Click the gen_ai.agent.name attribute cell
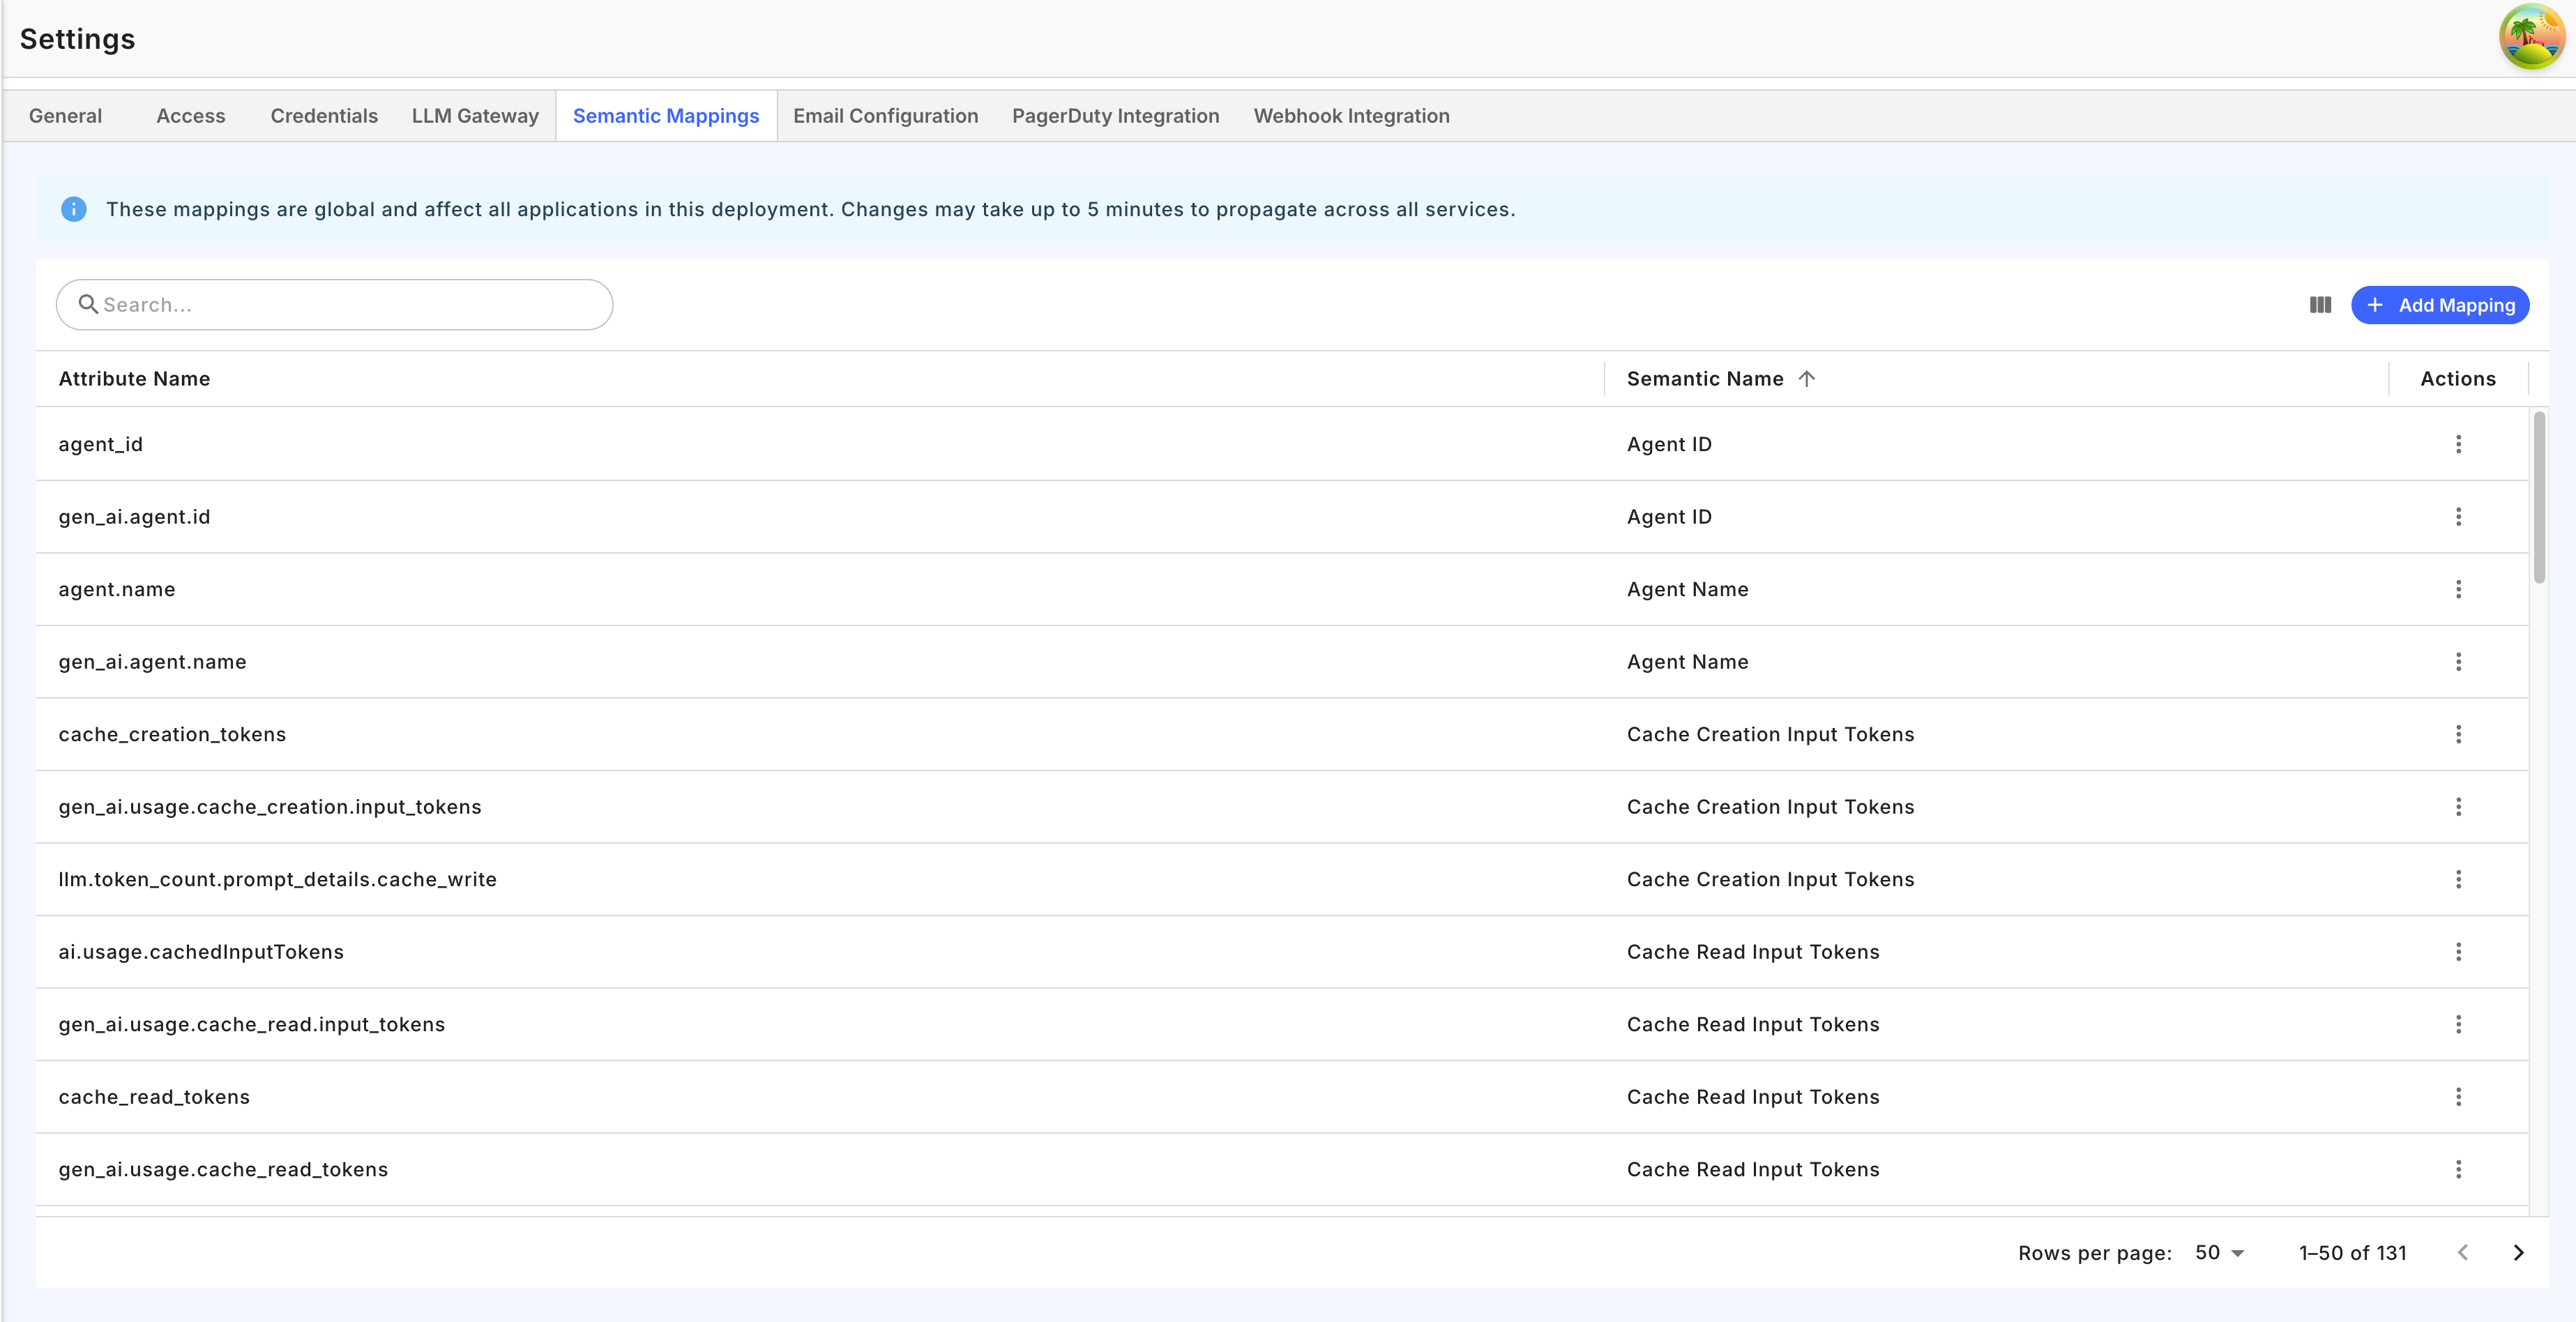 [x=152, y=662]
